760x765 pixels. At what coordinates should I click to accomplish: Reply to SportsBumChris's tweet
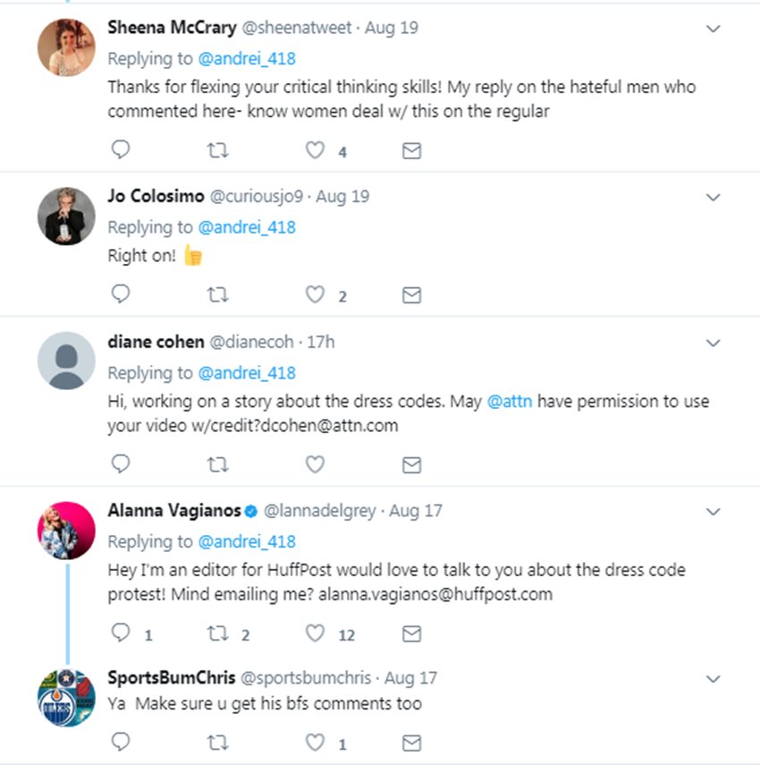click(120, 743)
